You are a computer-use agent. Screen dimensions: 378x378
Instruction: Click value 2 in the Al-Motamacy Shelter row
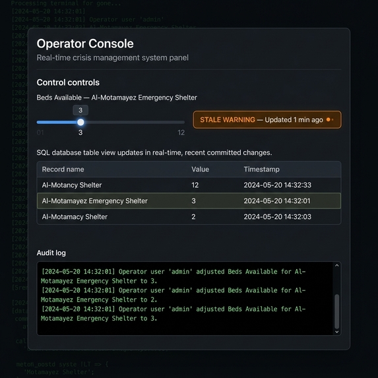coord(193,217)
